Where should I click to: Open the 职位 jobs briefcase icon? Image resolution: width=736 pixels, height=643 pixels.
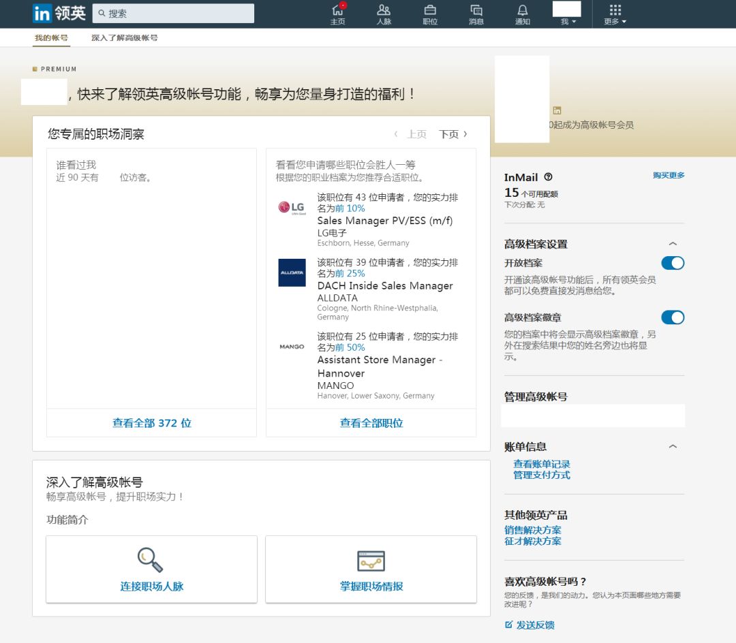click(x=430, y=14)
